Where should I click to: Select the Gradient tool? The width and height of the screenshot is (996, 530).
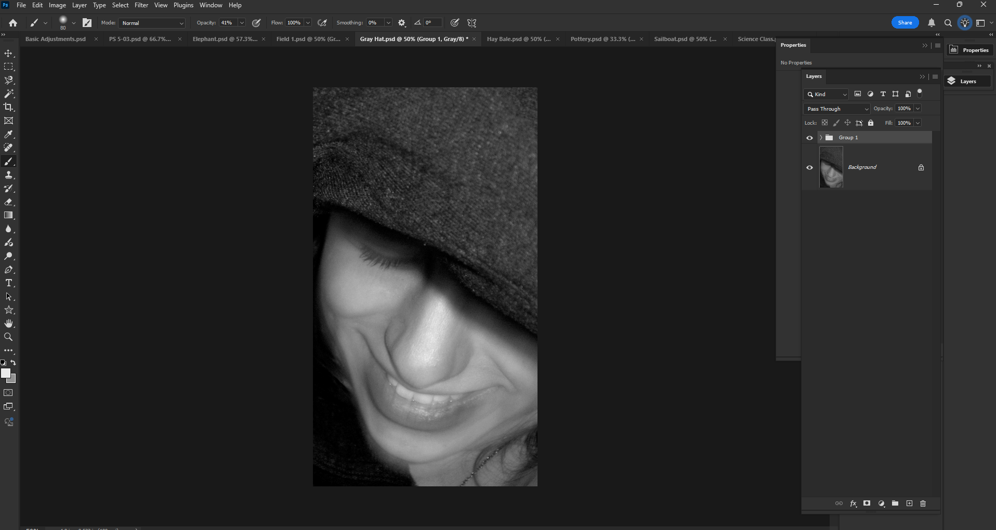pos(9,216)
